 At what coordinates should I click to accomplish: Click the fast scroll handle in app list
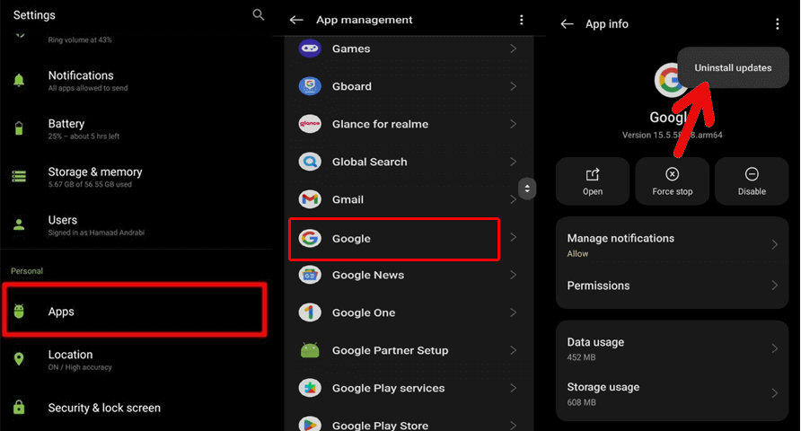527,189
